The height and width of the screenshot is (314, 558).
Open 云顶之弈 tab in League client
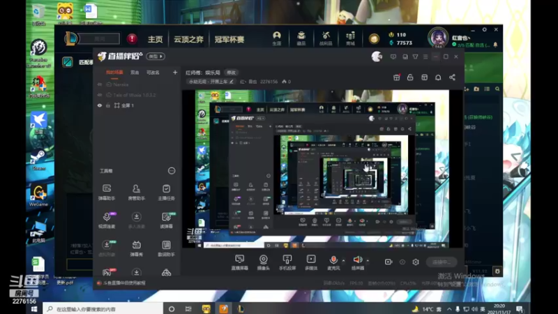pyautogui.click(x=188, y=39)
